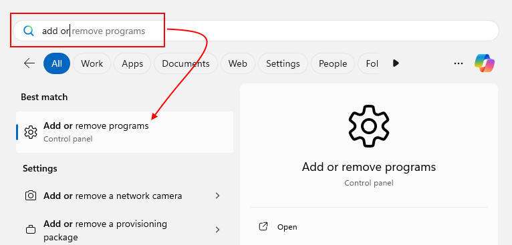Open Add or remove programs best match
The image size is (512, 245).
pyautogui.click(x=125, y=132)
